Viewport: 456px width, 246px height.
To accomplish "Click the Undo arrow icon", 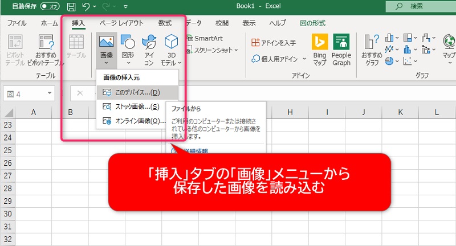I will tap(86, 7).
